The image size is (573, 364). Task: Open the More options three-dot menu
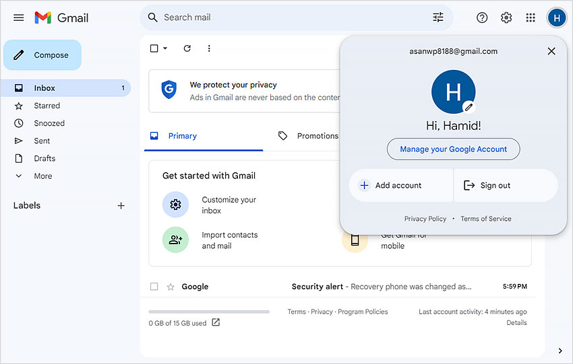209,48
